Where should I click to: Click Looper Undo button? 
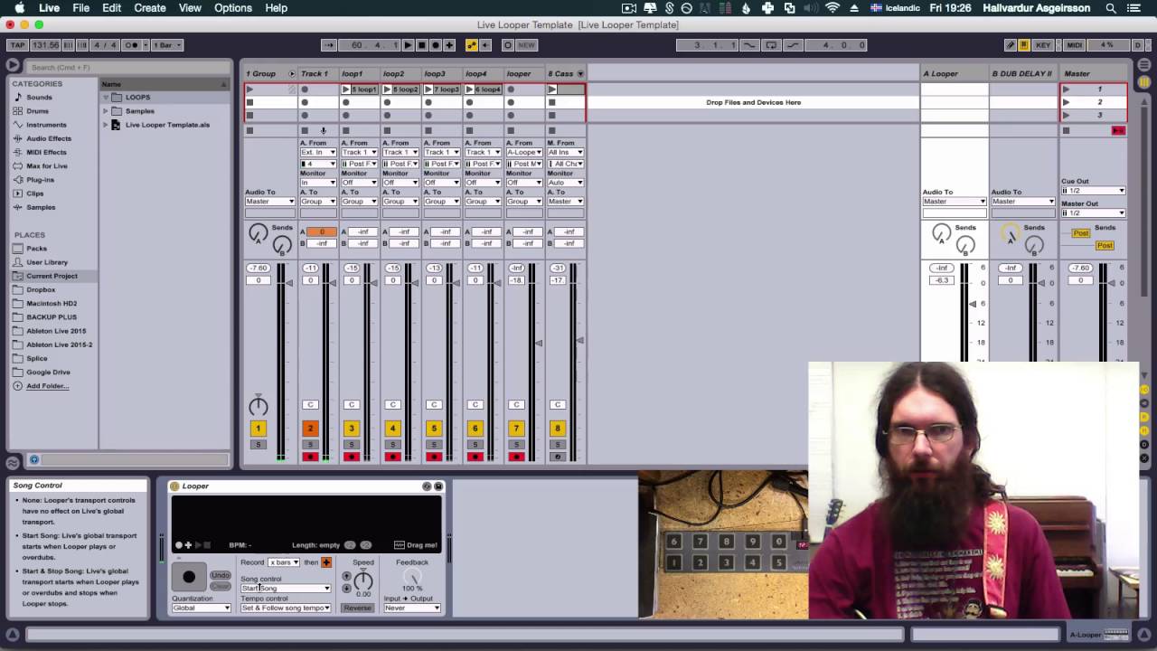click(221, 575)
